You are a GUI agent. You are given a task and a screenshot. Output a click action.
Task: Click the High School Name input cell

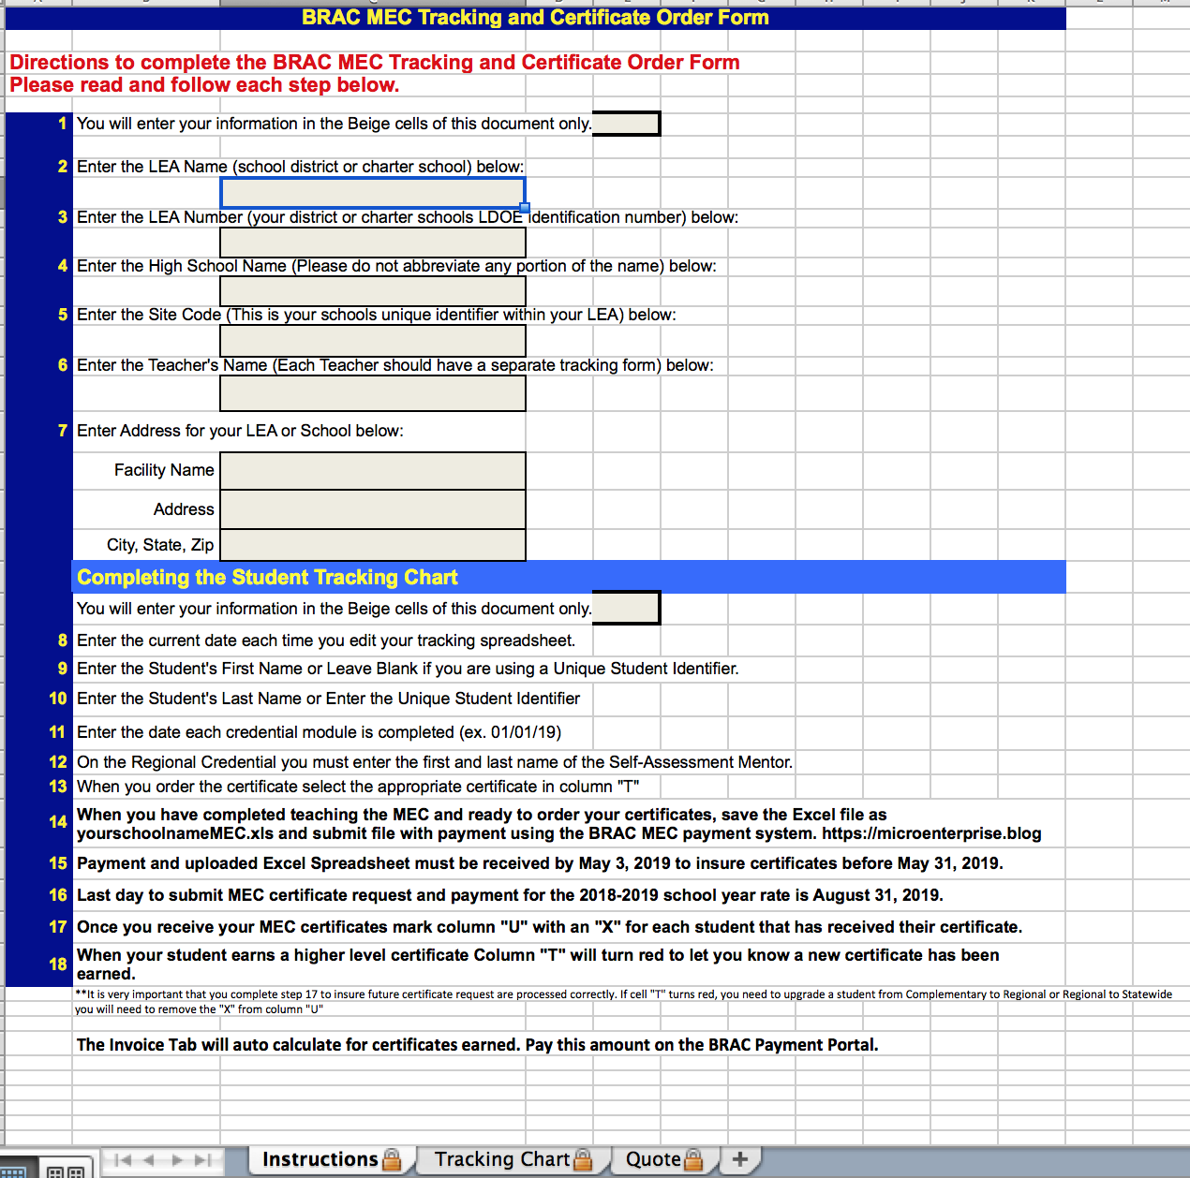[372, 291]
